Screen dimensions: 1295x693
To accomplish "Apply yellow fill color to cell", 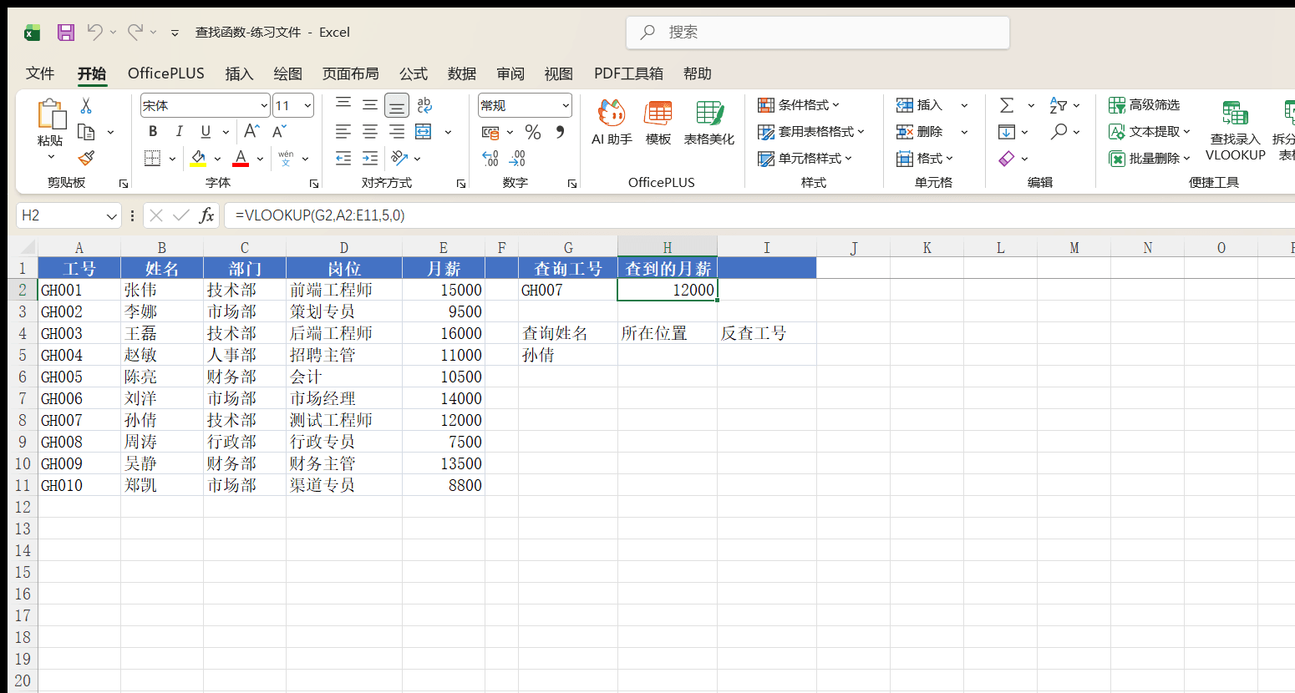I will (x=198, y=158).
